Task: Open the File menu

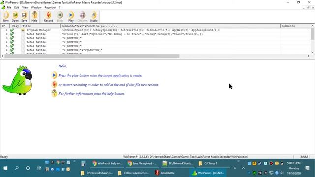Action: [9, 8]
